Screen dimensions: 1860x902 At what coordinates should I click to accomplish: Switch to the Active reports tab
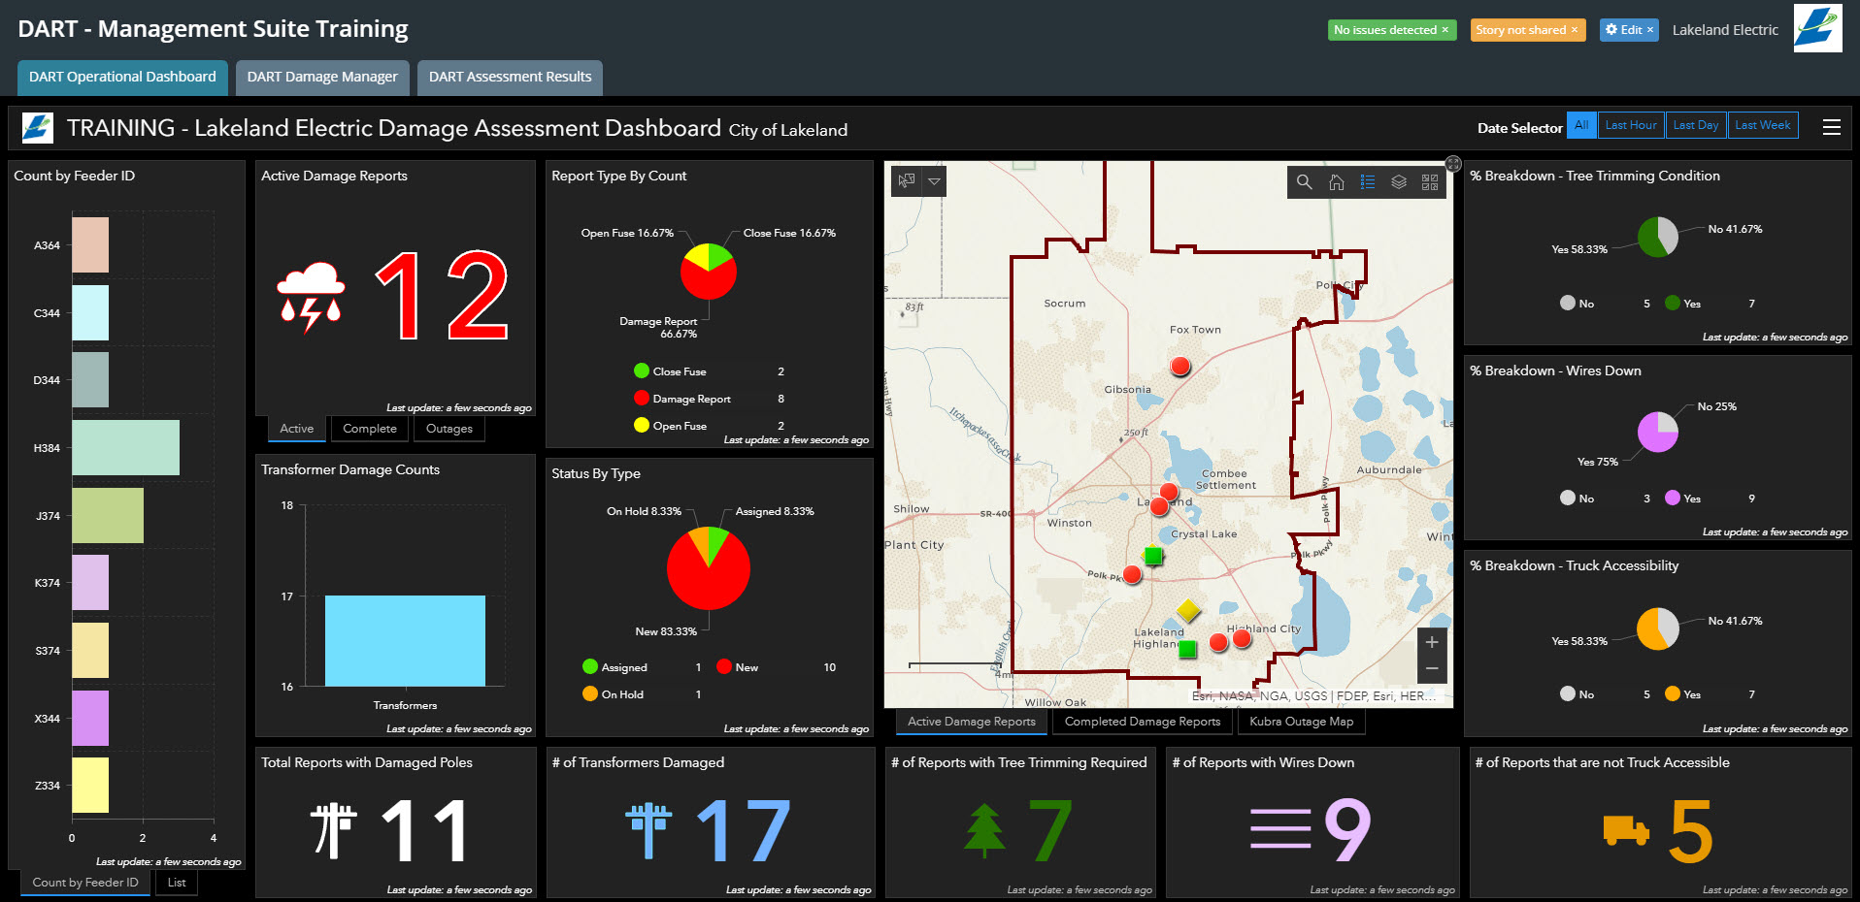point(297,429)
